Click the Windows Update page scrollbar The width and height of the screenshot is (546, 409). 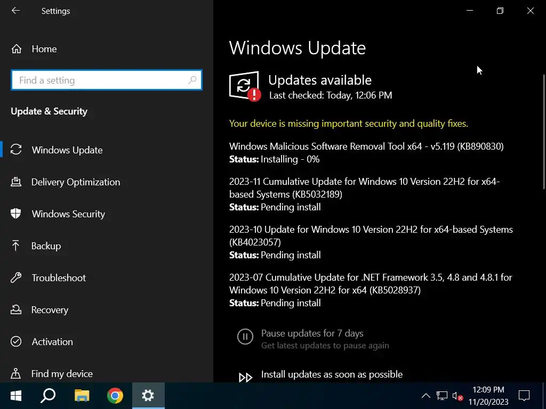pyautogui.click(x=543, y=132)
